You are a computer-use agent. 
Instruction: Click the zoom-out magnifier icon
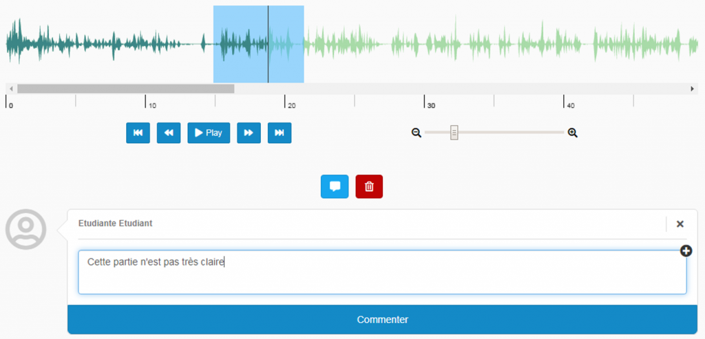tap(417, 133)
